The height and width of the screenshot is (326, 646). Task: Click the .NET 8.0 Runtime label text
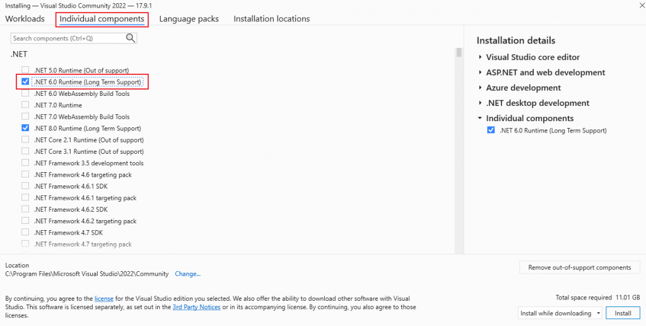coord(87,128)
